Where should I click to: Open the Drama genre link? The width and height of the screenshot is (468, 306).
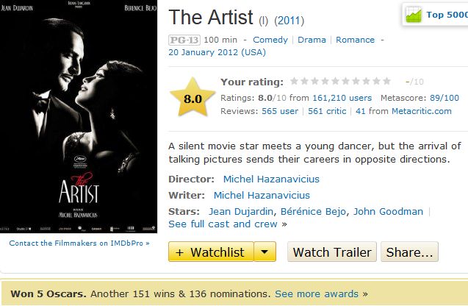click(x=312, y=40)
